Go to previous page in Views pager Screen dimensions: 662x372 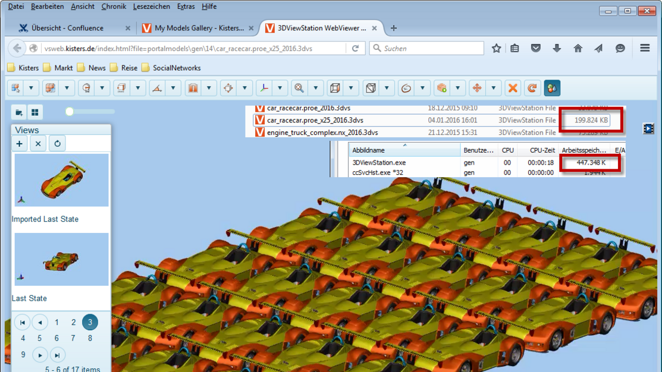pos(40,323)
